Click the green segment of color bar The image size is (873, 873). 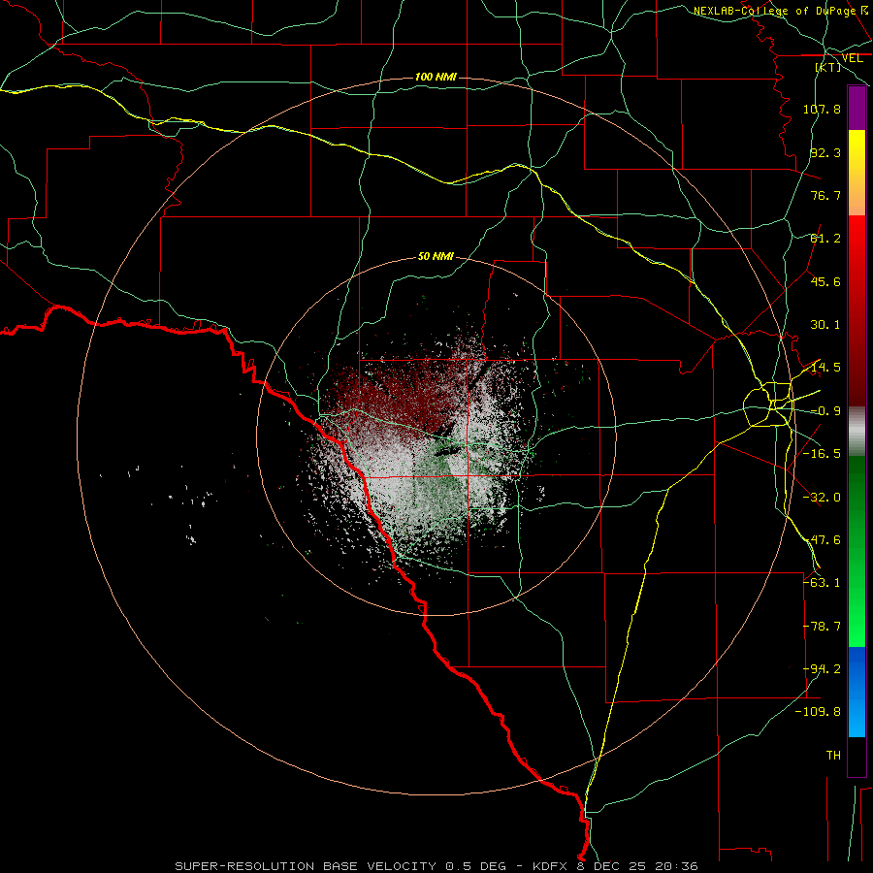point(857,551)
